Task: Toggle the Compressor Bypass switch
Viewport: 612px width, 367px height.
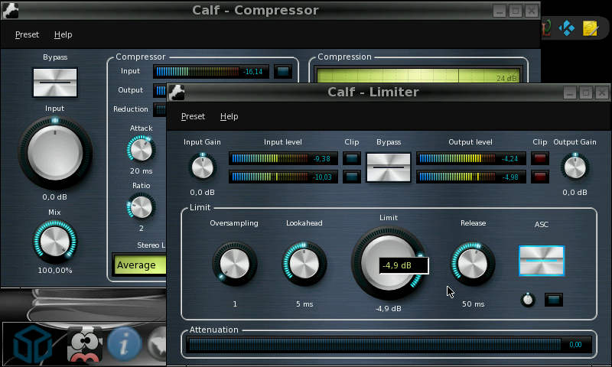Action: 55,82
